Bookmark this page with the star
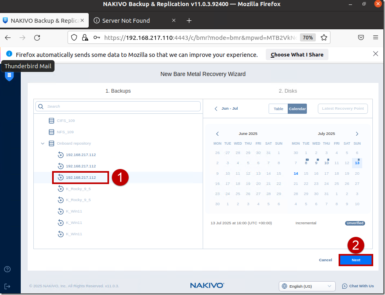The image size is (385, 295). 324,37
